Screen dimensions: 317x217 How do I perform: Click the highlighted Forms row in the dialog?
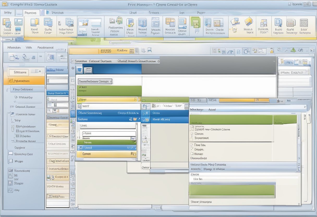[x=107, y=147]
